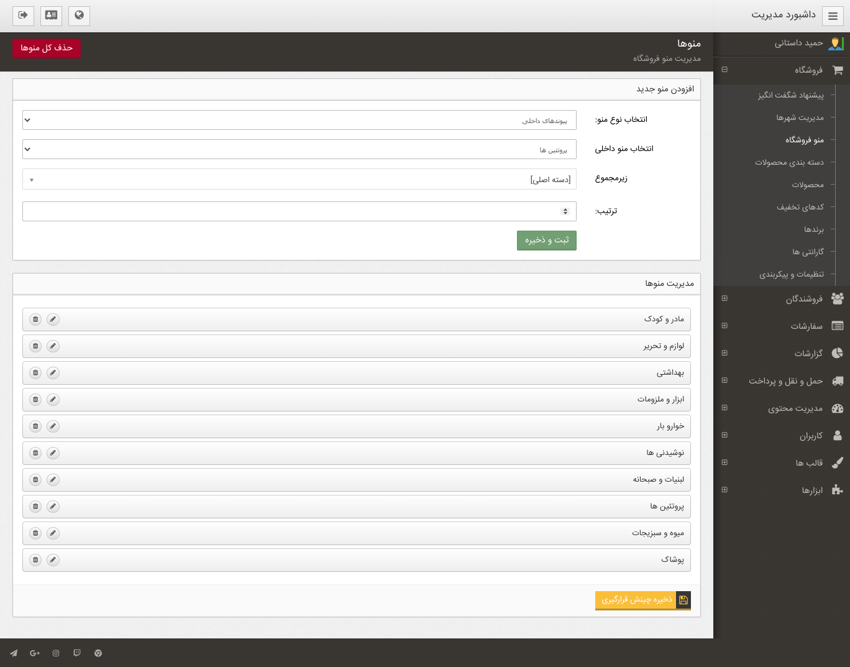
Task: Toggle sidebar with the hamburger menu button
Action: pos(833,16)
